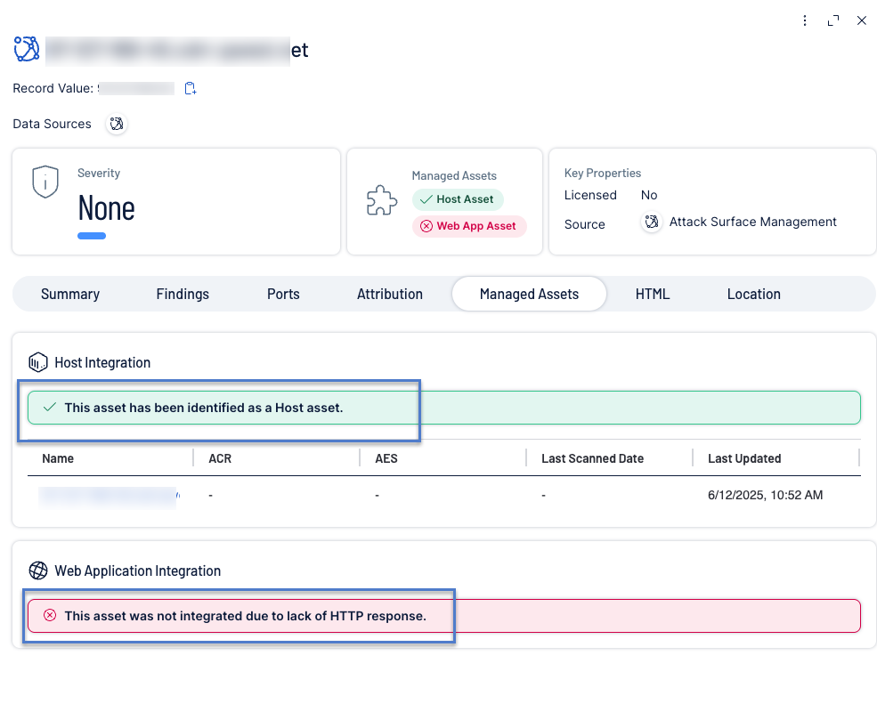
Task: Go to the Attribution tab
Action: (x=390, y=294)
